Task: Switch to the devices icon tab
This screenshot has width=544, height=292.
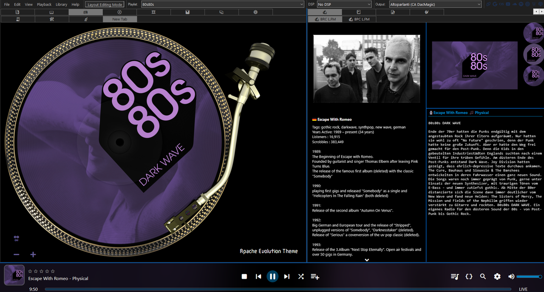Action: [221, 12]
